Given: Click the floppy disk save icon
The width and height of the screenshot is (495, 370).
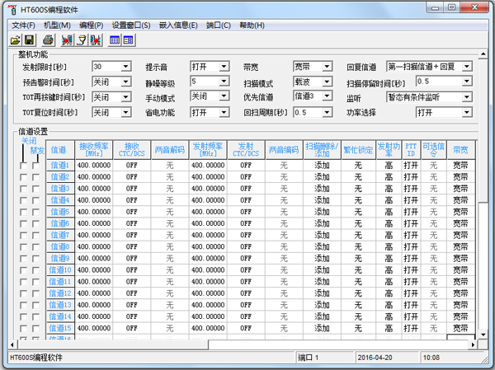Looking at the screenshot, I should (29, 40).
